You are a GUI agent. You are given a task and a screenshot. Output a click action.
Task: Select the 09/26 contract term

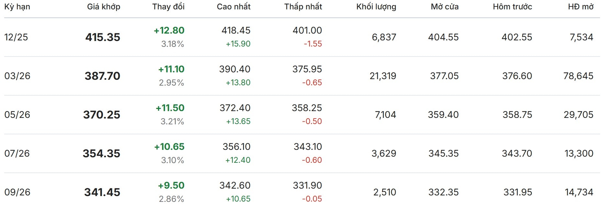(x=17, y=192)
